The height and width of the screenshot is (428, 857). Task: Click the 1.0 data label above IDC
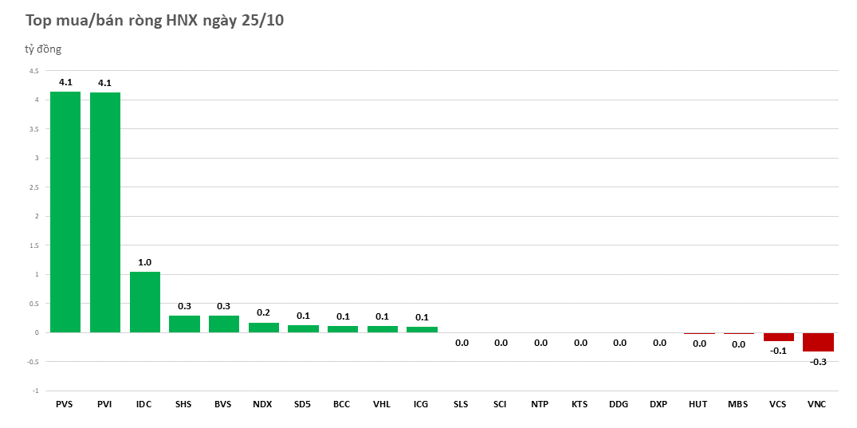[144, 261]
